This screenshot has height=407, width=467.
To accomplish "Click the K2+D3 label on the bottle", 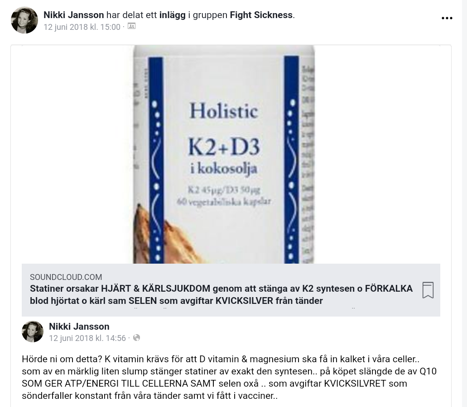I will [x=224, y=147].
